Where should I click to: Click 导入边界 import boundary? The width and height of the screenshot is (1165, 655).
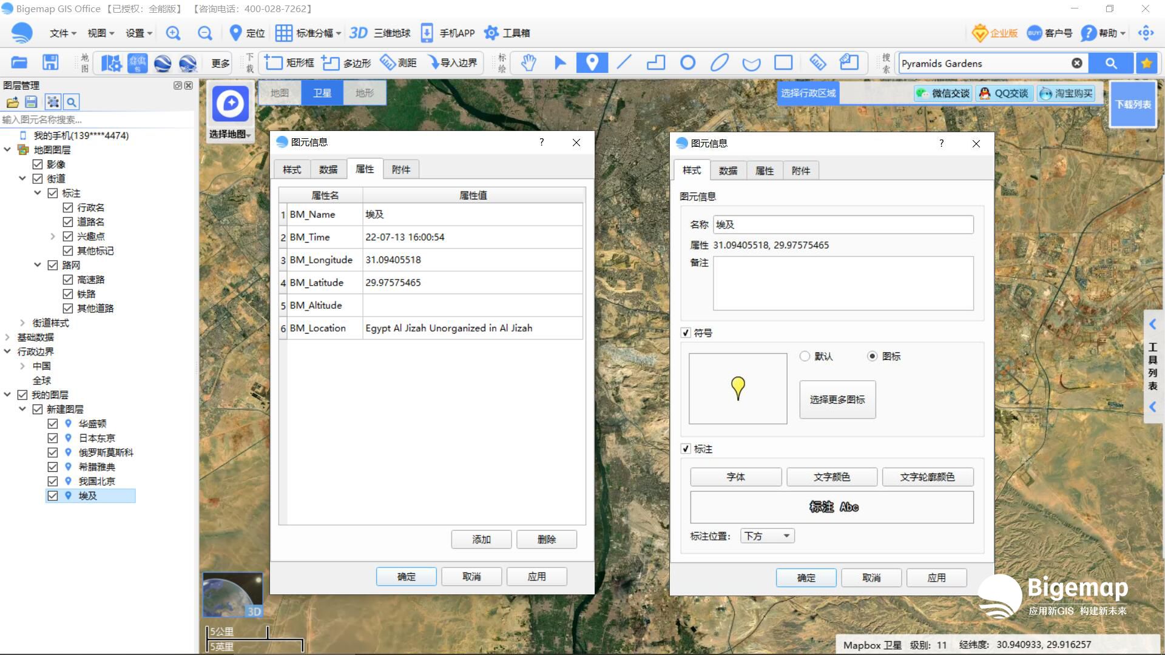point(452,62)
